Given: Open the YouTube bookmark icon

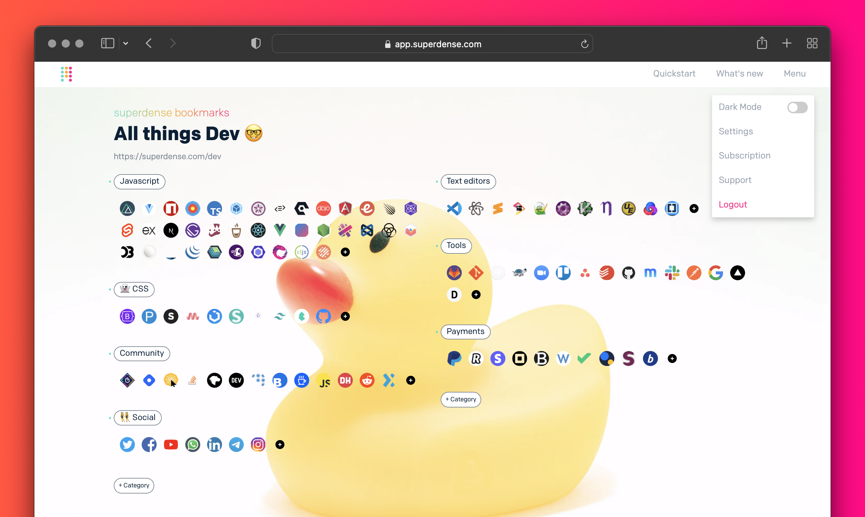Looking at the screenshot, I should [171, 445].
